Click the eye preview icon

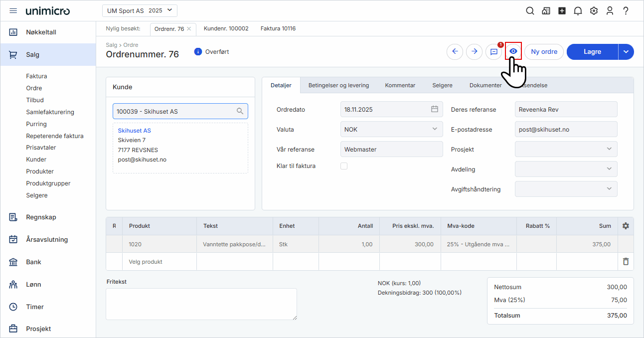coord(513,51)
